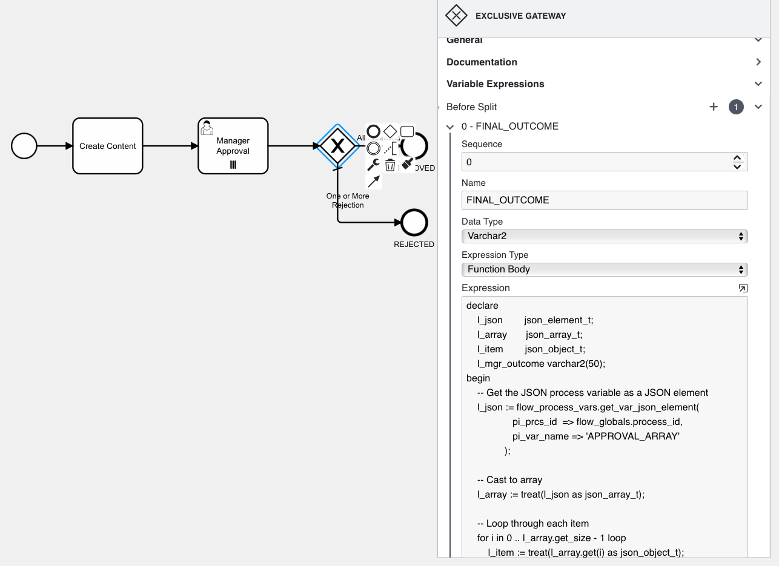Append an intermediate event using the double-circle icon
This screenshot has width=779, height=566.
(374, 148)
